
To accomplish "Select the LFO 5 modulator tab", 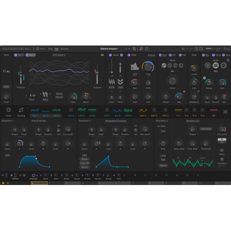I will (82, 115).
